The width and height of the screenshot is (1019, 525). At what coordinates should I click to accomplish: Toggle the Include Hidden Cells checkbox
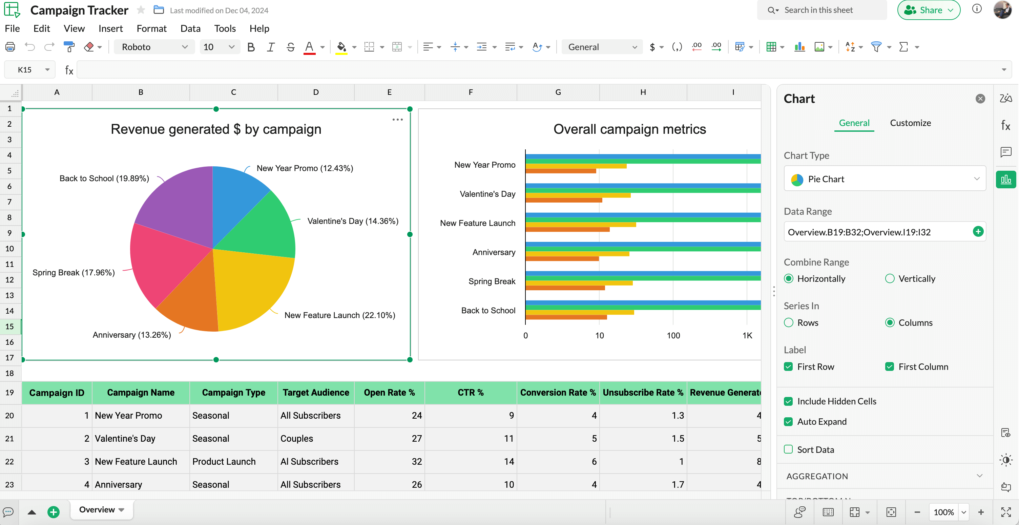789,401
